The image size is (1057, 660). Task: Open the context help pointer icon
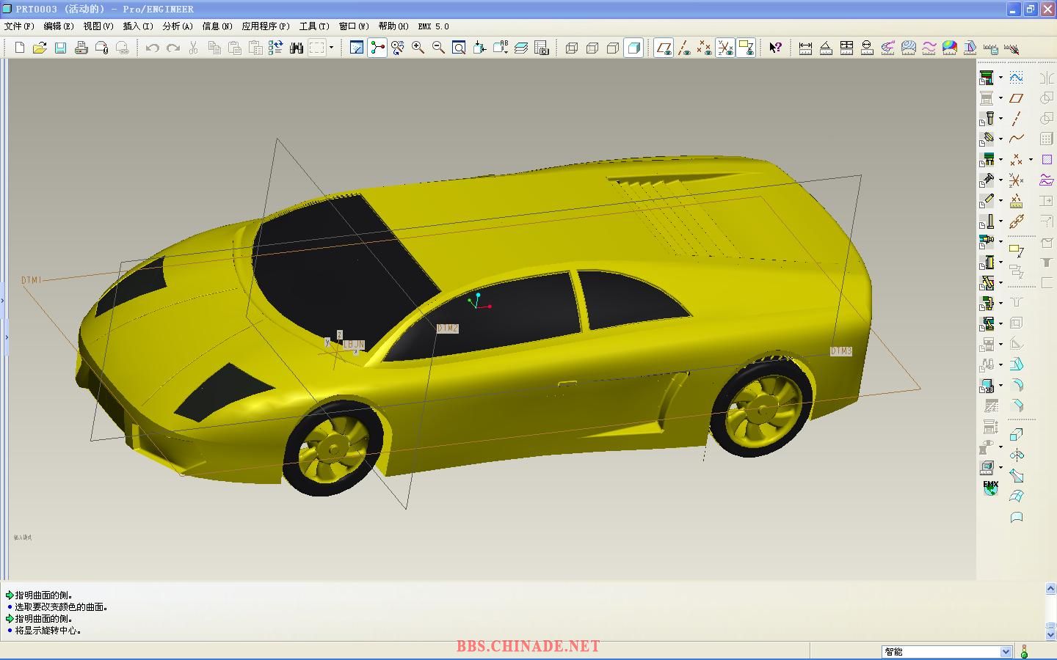(x=775, y=48)
